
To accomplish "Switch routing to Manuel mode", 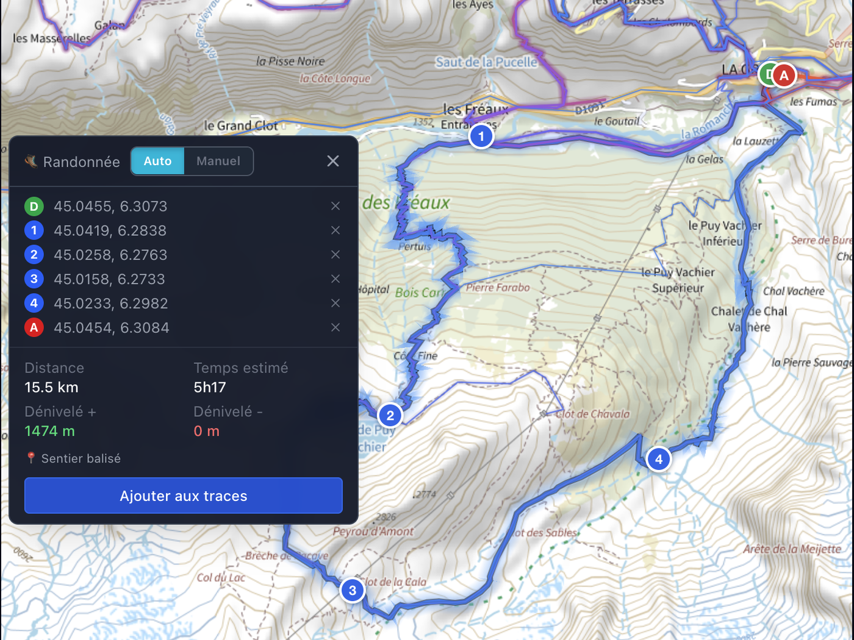I will coord(218,161).
